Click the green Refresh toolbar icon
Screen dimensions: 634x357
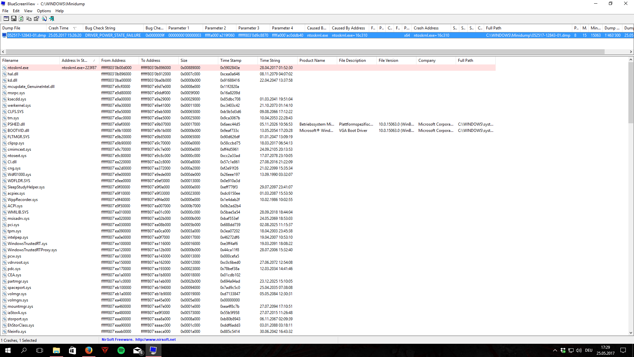pyautogui.click(x=21, y=19)
